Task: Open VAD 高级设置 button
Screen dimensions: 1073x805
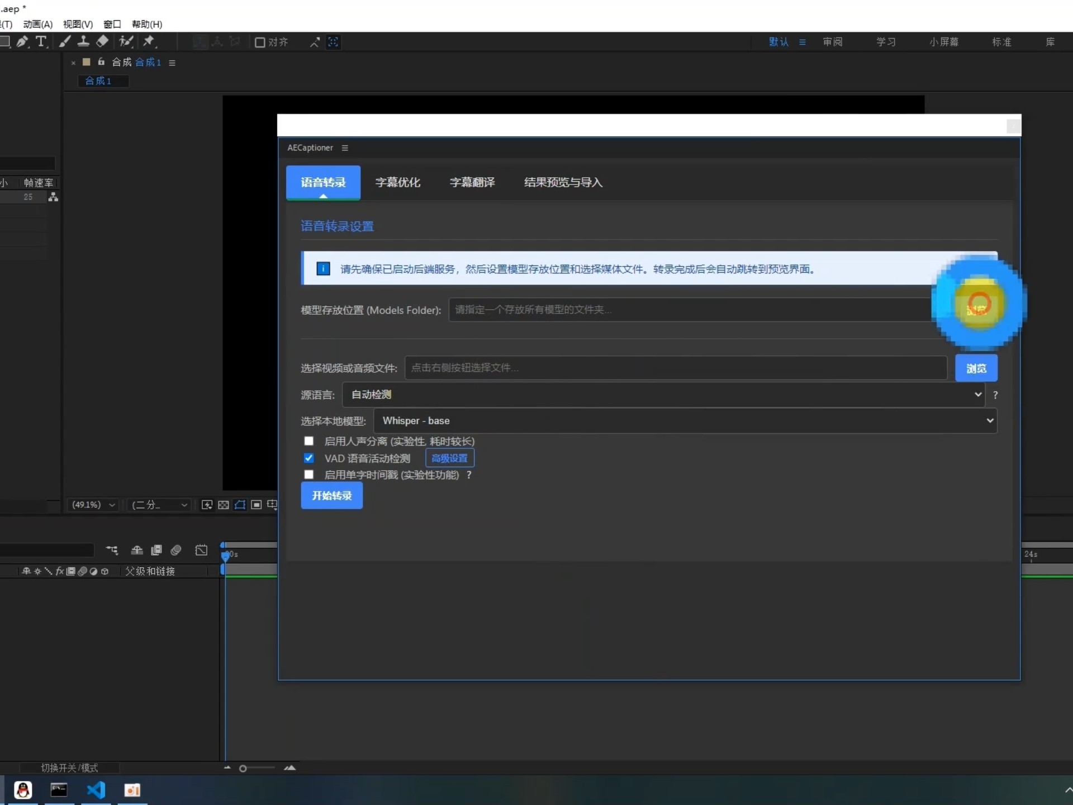Action: tap(449, 458)
